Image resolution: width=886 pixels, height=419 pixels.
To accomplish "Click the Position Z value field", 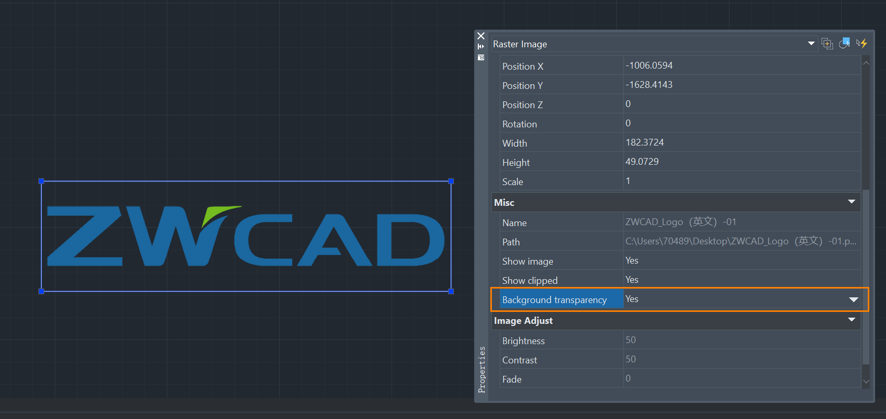I will tap(741, 104).
